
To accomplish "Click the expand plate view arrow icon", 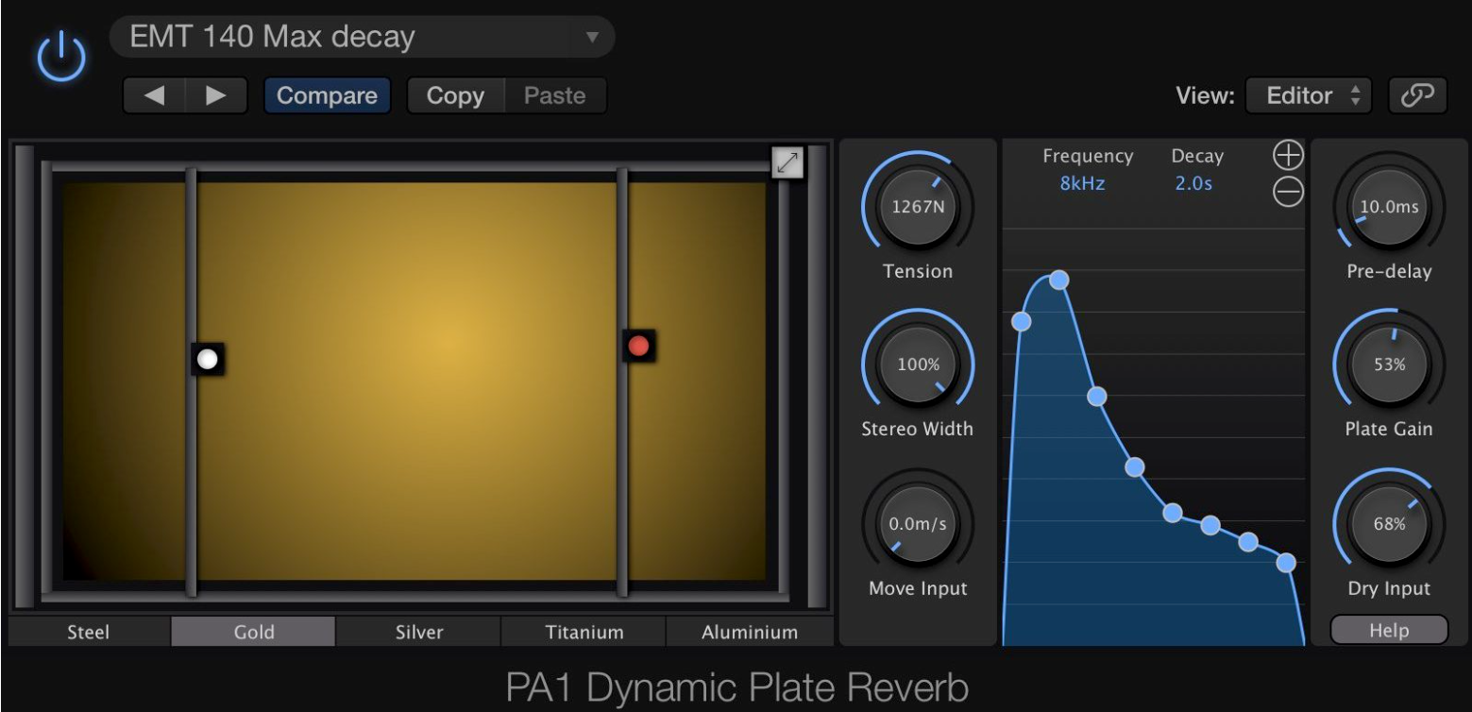I will click(x=787, y=162).
